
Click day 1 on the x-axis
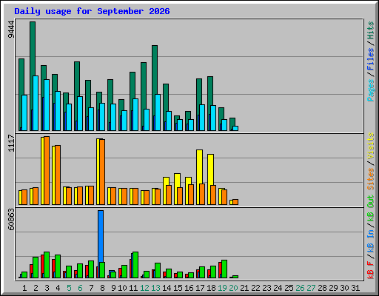coord(24,288)
